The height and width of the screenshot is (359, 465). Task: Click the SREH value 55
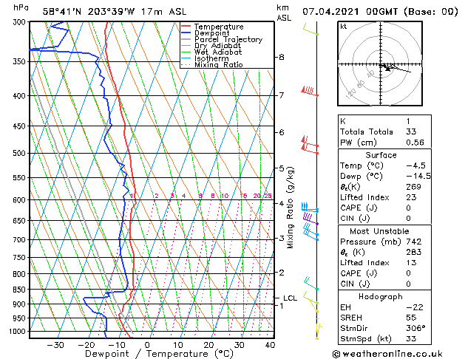(x=411, y=318)
